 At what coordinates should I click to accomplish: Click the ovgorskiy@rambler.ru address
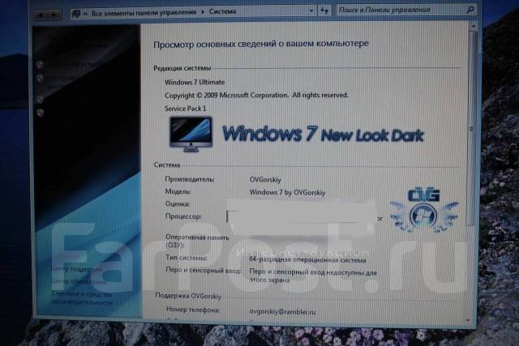tap(282, 312)
